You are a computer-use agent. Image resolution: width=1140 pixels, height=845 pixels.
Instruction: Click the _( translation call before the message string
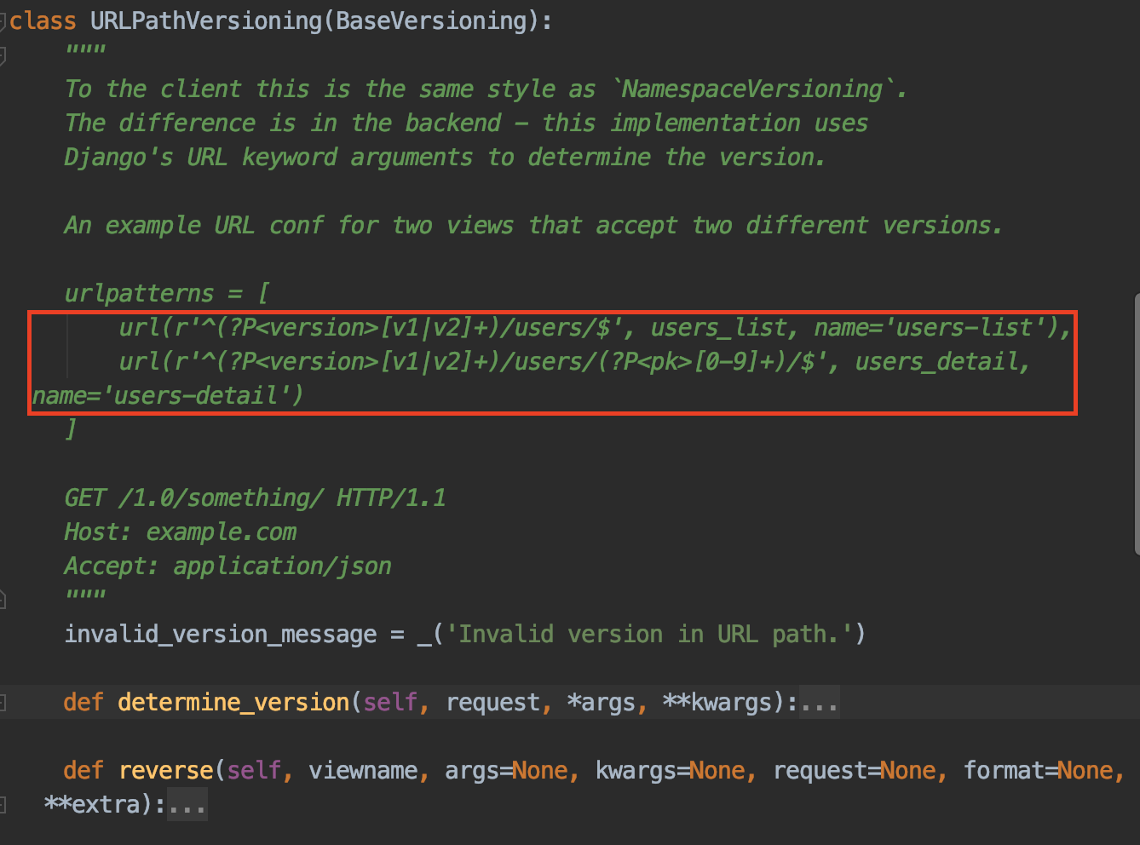[x=431, y=635]
